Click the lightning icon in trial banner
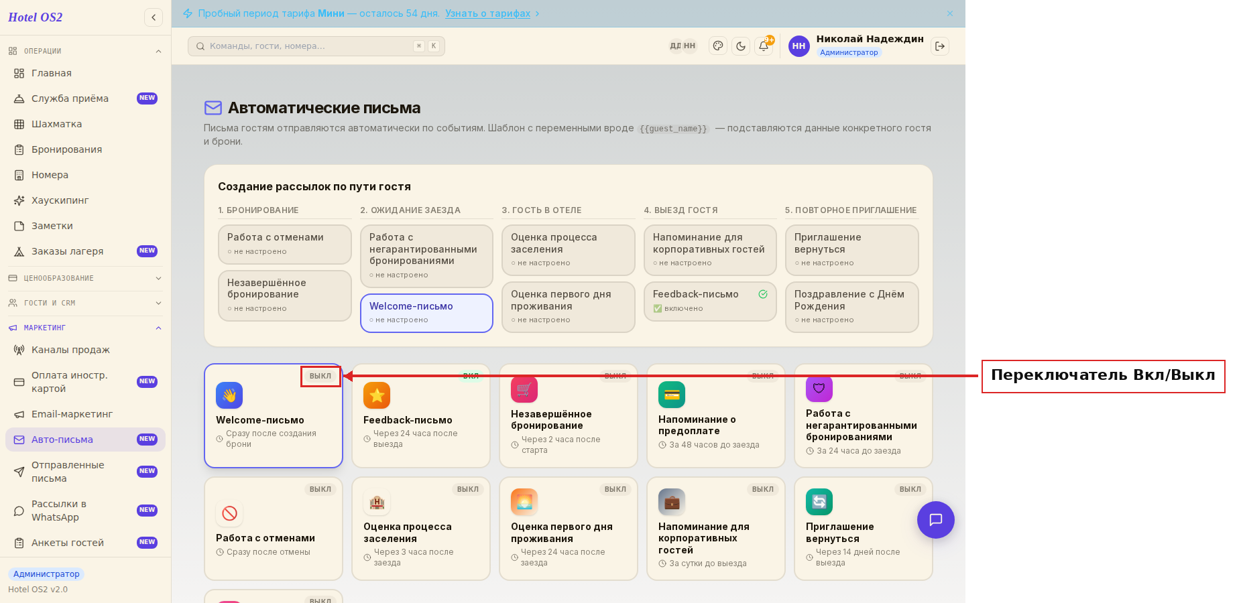The height and width of the screenshot is (603, 1241). click(188, 13)
